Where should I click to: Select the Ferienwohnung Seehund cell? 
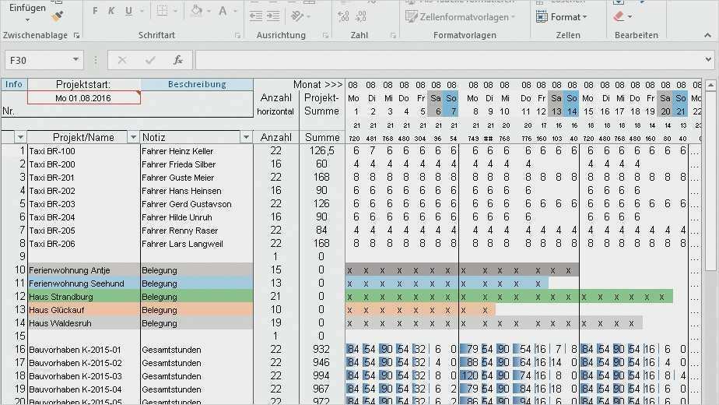tap(83, 283)
